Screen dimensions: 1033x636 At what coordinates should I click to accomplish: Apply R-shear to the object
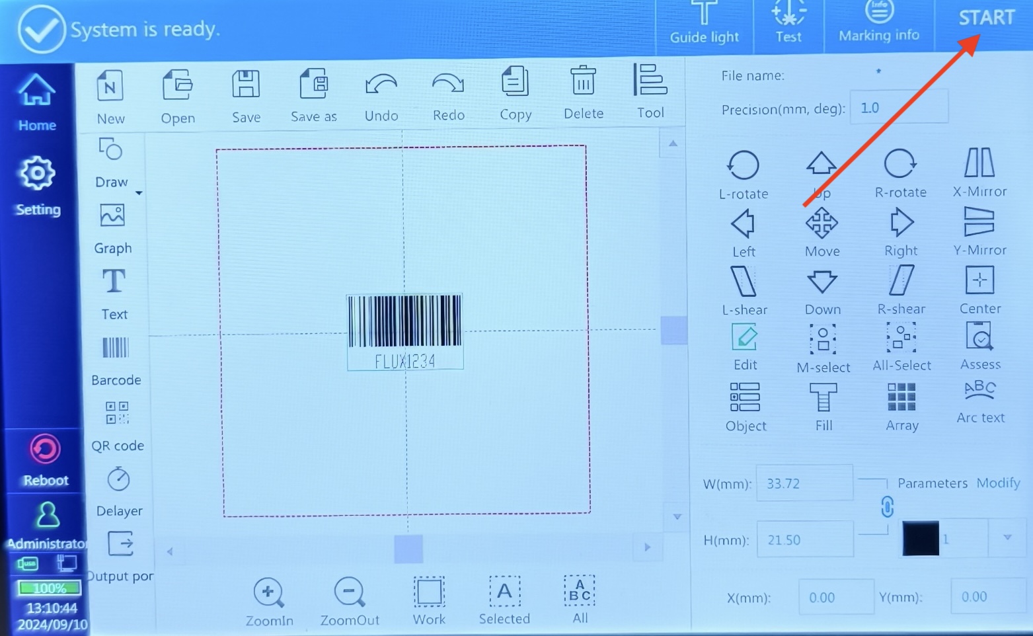[x=901, y=290]
